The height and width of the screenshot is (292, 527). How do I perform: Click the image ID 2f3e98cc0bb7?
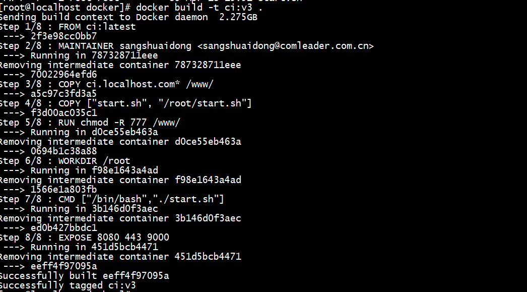tap(64, 36)
